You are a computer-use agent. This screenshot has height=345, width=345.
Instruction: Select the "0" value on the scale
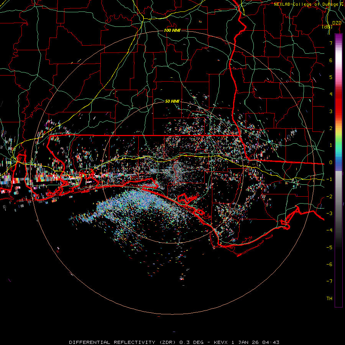click(331, 163)
